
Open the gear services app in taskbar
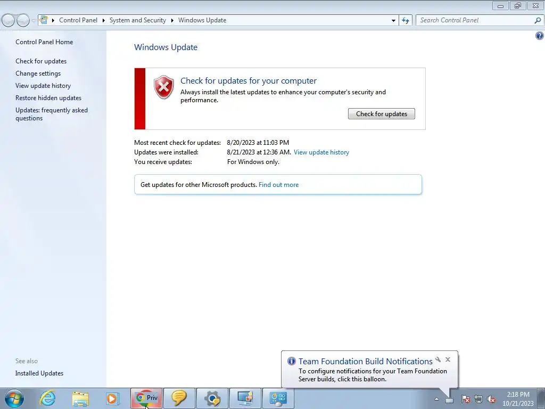point(212,398)
